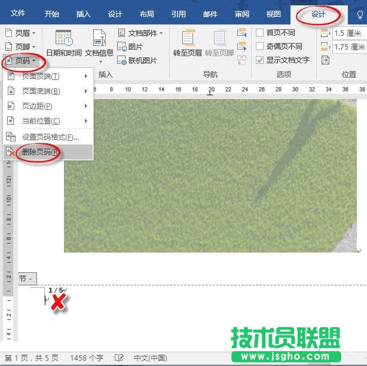Click the proofing icon in status bar

119,358
